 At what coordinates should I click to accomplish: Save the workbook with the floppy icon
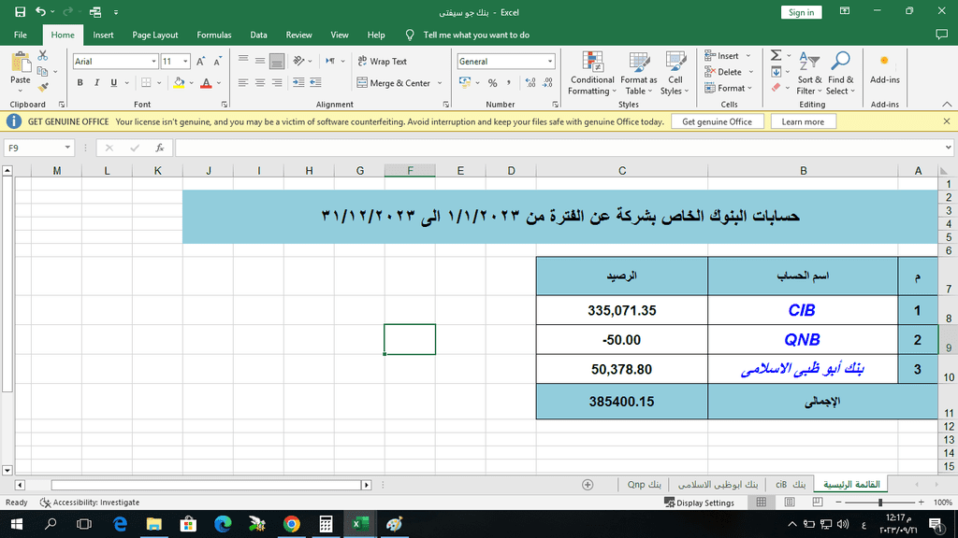tap(21, 11)
